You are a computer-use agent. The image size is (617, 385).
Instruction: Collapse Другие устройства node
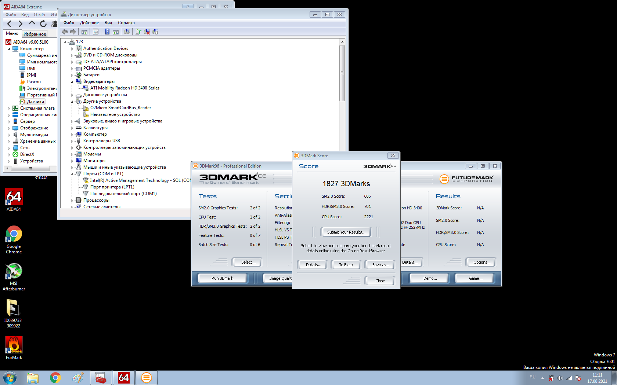[x=72, y=102]
